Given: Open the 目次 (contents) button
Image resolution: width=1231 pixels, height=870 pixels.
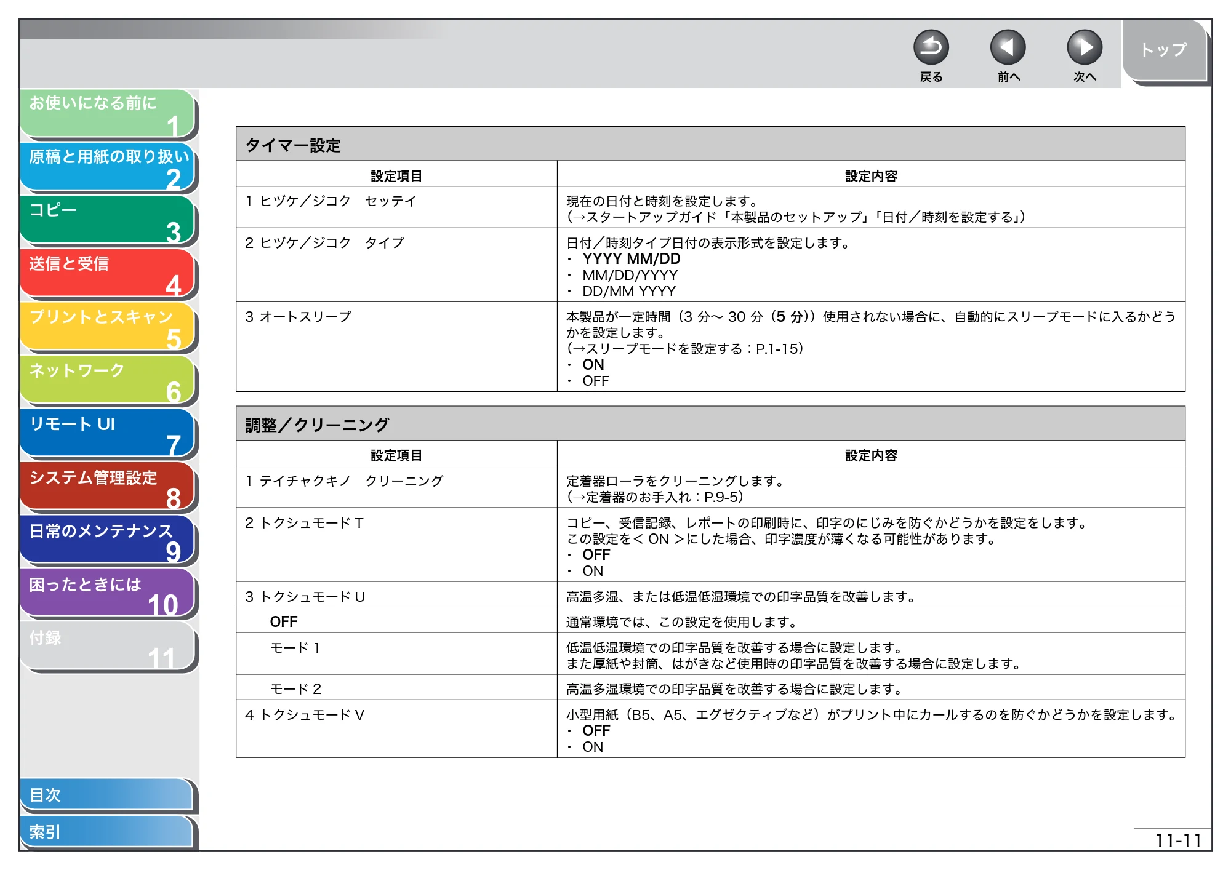Looking at the screenshot, I should point(108,795).
